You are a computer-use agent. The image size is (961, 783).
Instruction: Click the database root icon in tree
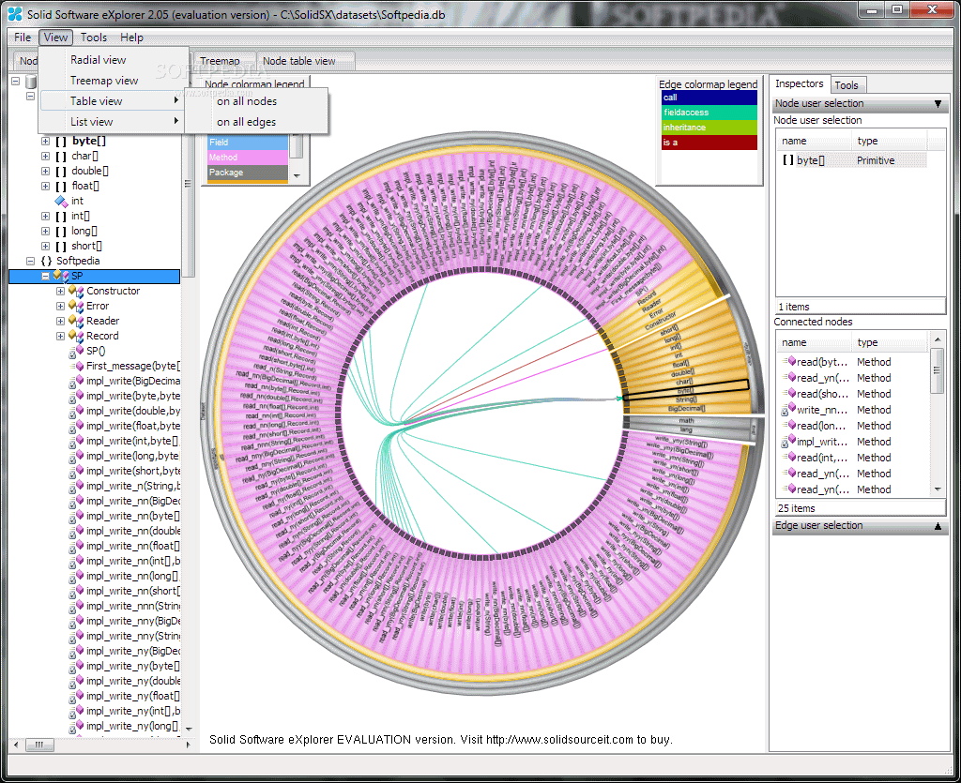click(x=31, y=82)
